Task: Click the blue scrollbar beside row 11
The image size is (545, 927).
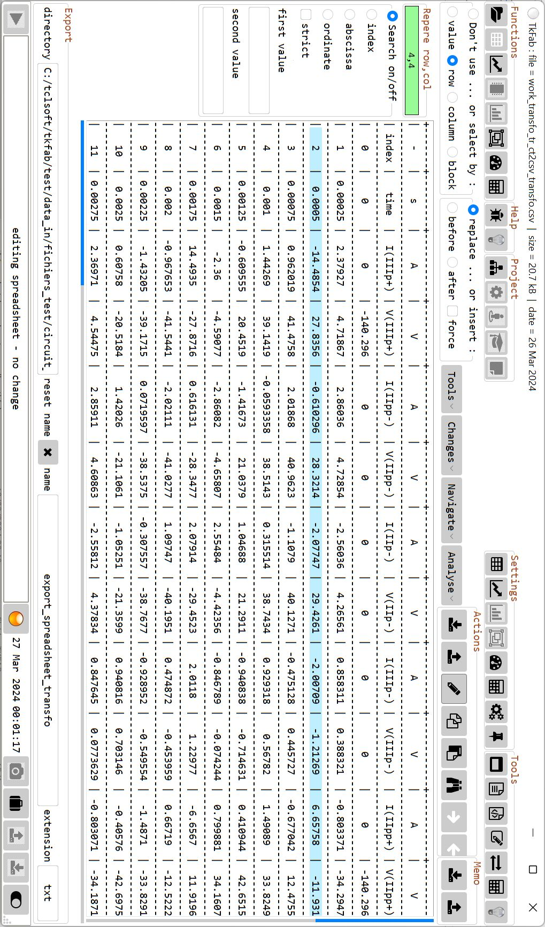Action: (x=83, y=203)
